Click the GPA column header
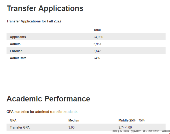 13,120
